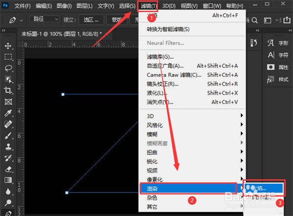Viewport: 293px width, 216px height.
Task: Open the 帮助(H) menu
Action: tap(235, 6)
